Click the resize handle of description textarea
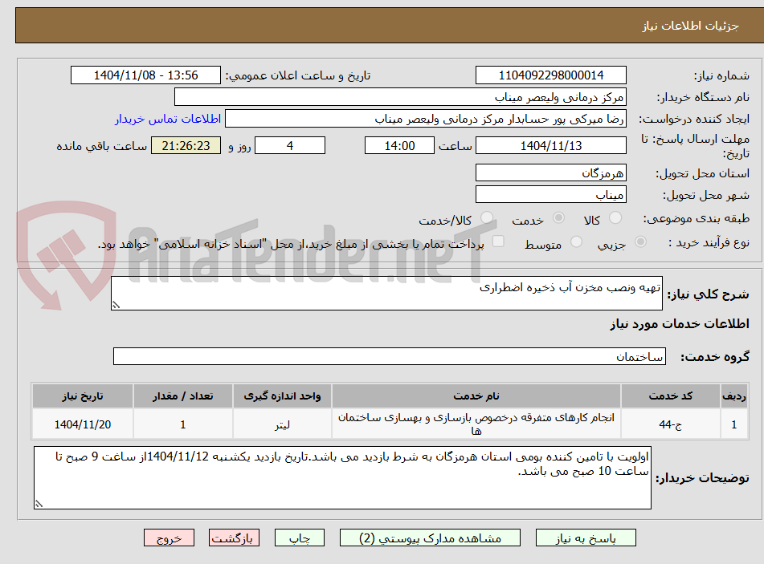Screen dimensions: 764x564 [116, 305]
